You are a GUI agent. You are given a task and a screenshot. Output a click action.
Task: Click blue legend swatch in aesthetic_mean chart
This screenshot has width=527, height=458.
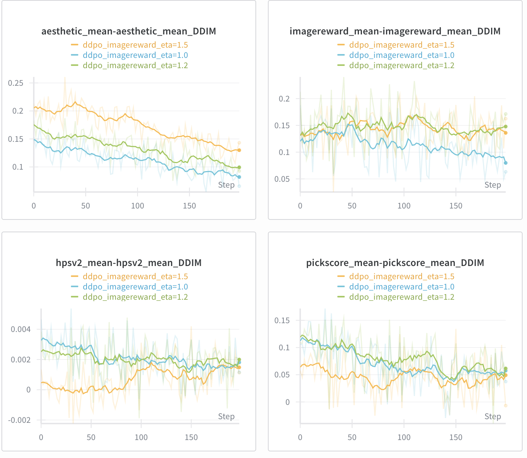coord(75,55)
